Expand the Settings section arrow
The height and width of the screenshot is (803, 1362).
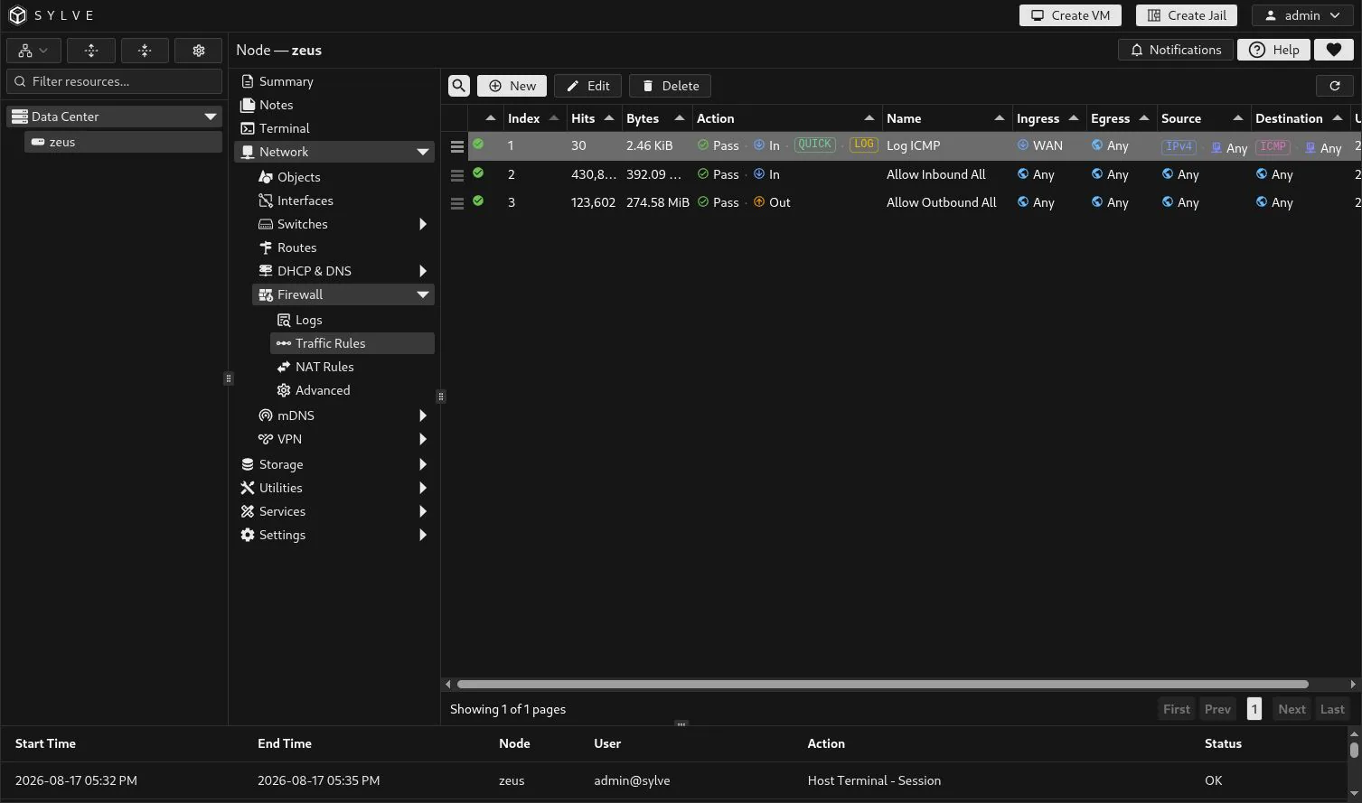pos(422,535)
